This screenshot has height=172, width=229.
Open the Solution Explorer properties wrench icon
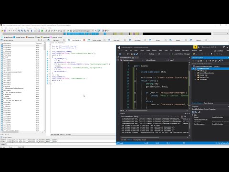(219, 61)
